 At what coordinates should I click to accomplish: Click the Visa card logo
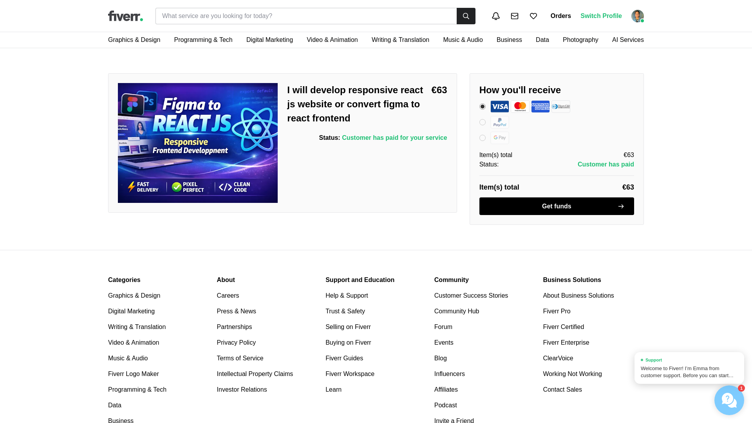[x=499, y=107]
